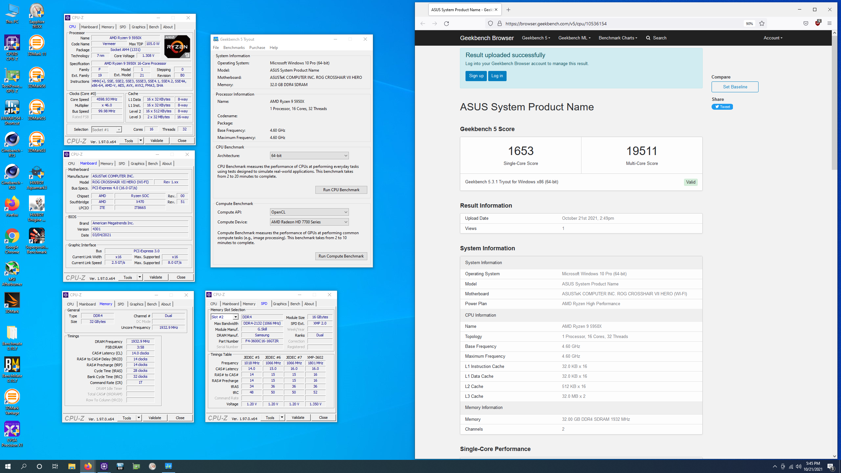The image size is (841, 473).
Task: Expand Tools arrow in CPU-Z CPU window
Action: click(141, 141)
